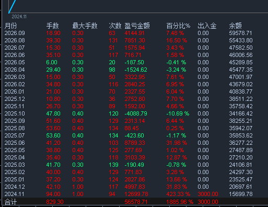The height and width of the screenshot is (207, 268).
Task: Select the 2026.04 month row label
Action: [x=15, y=70]
